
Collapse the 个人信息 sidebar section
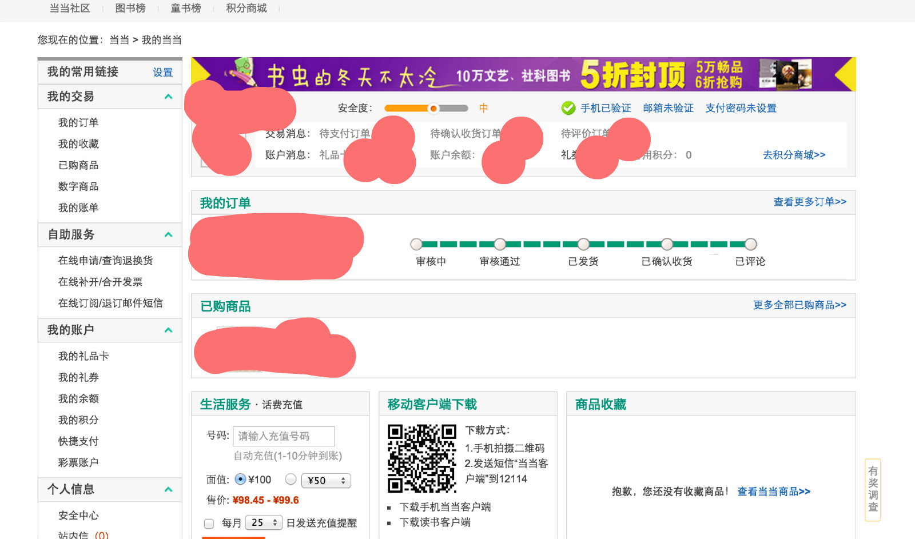168,490
